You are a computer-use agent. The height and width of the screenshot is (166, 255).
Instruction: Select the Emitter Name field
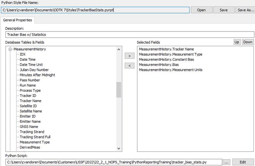tap(30, 122)
